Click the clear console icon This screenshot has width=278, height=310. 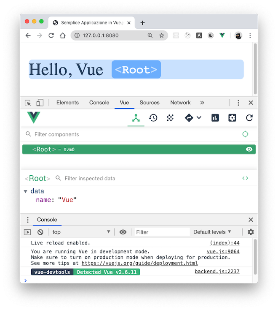pyautogui.click(x=40, y=232)
